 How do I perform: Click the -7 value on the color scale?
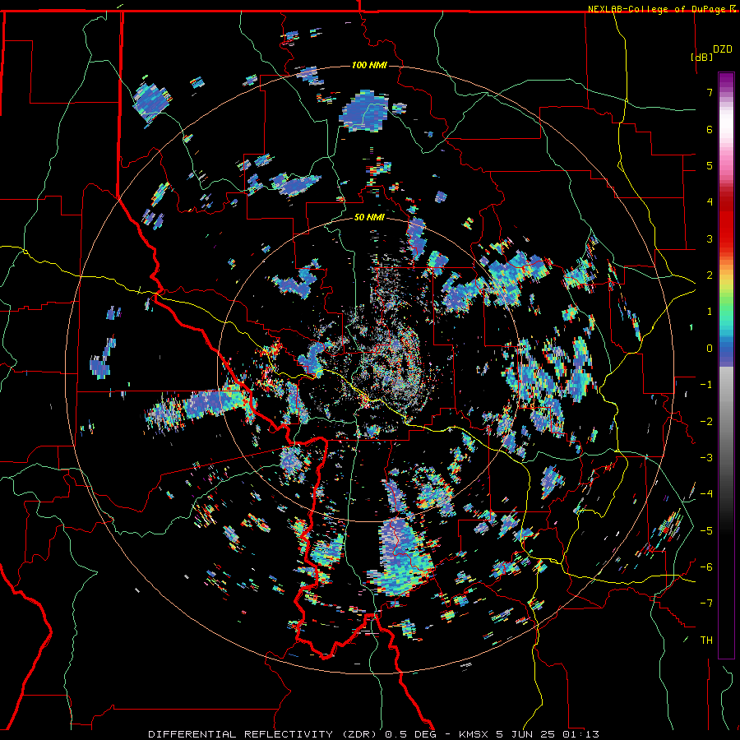706,604
